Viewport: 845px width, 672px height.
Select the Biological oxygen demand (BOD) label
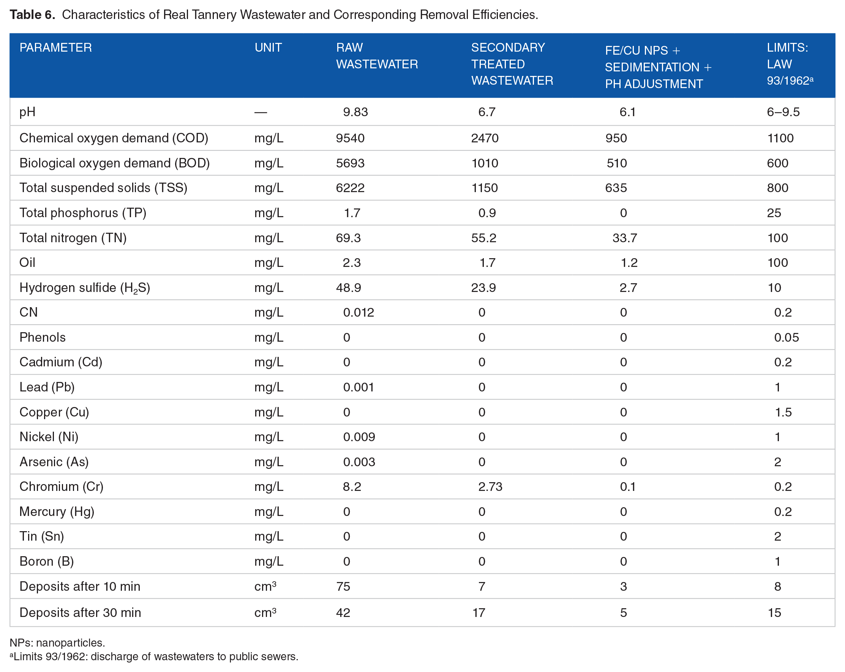point(114,163)
